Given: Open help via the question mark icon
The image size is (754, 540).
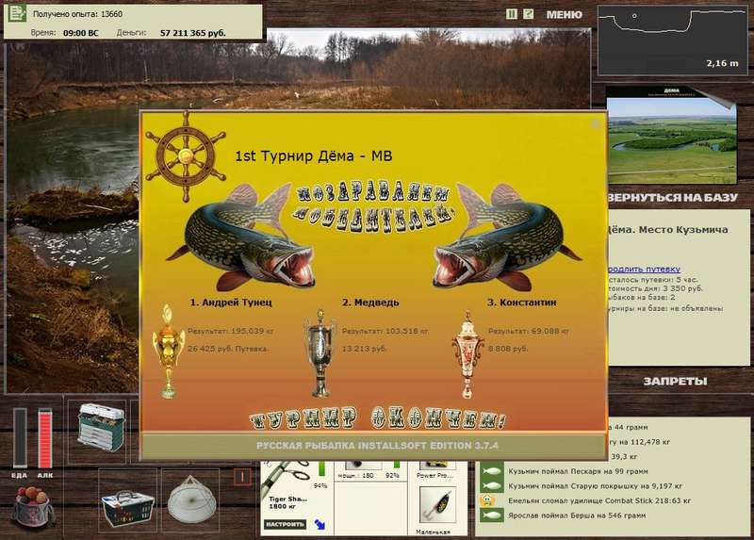Looking at the screenshot, I should click(x=528, y=14).
